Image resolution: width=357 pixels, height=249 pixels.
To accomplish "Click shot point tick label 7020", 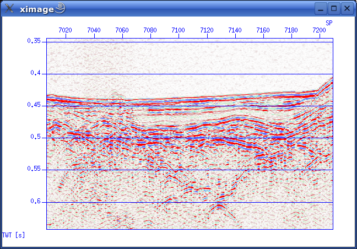I will pyautogui.click(x=65, y=30).
